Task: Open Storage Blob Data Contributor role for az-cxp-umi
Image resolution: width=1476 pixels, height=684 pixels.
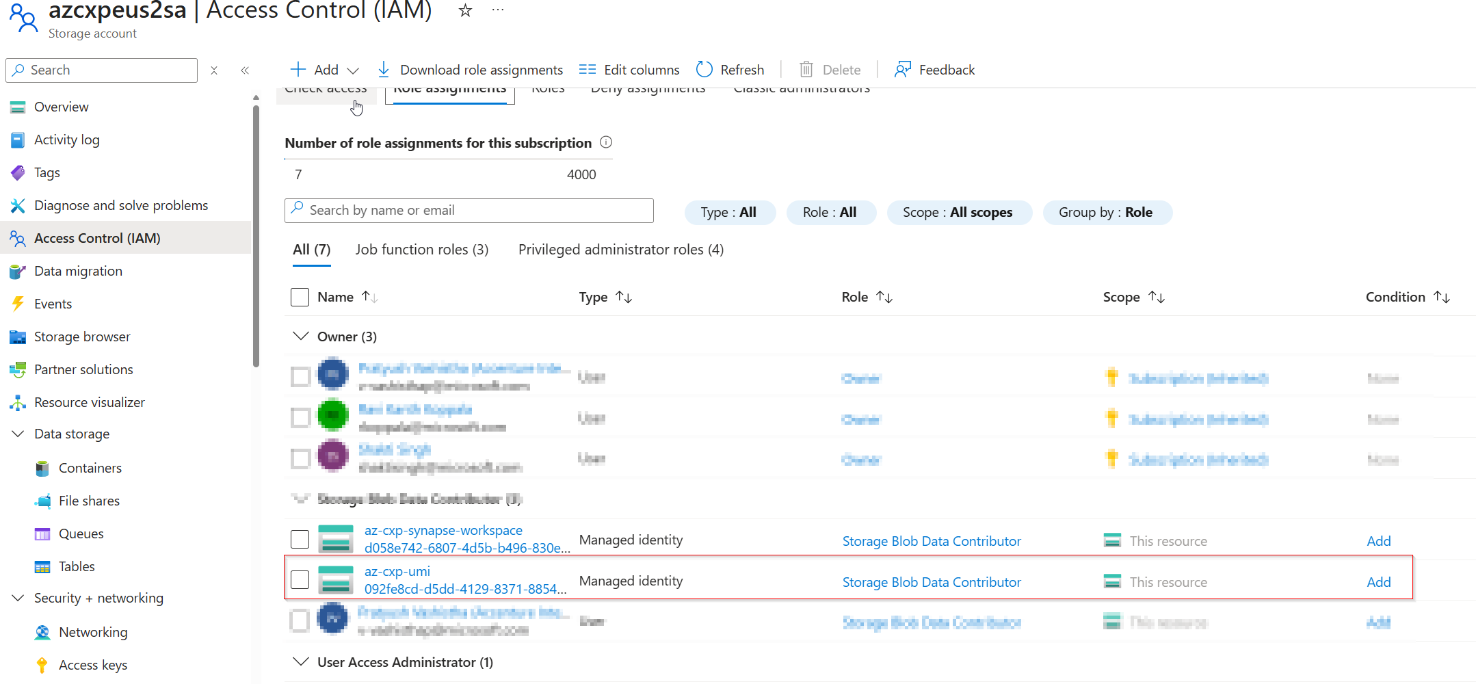Action: 932,582
